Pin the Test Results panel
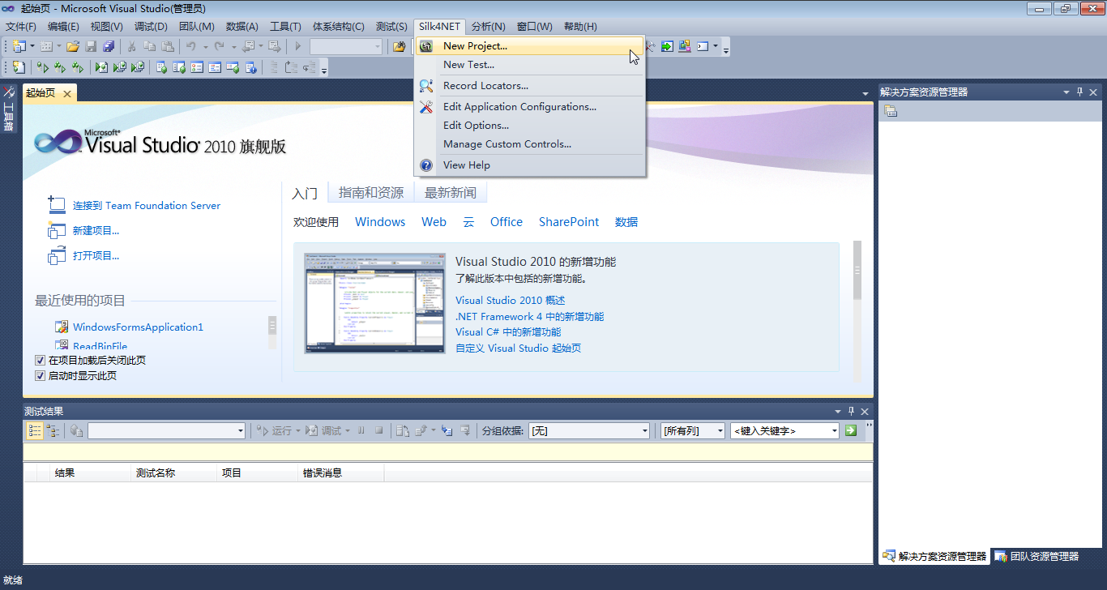1107x590 pixels. [x=851, y=412]
